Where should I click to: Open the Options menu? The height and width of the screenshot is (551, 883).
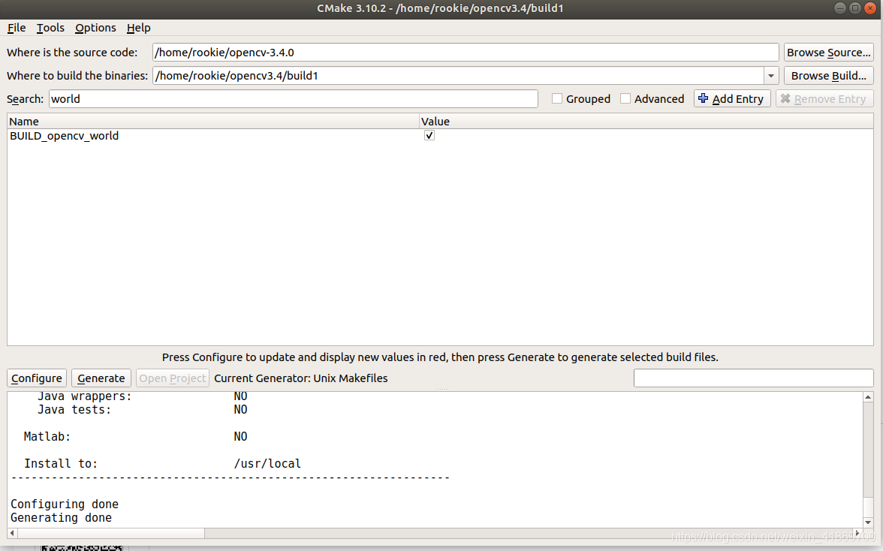point(95,28)
